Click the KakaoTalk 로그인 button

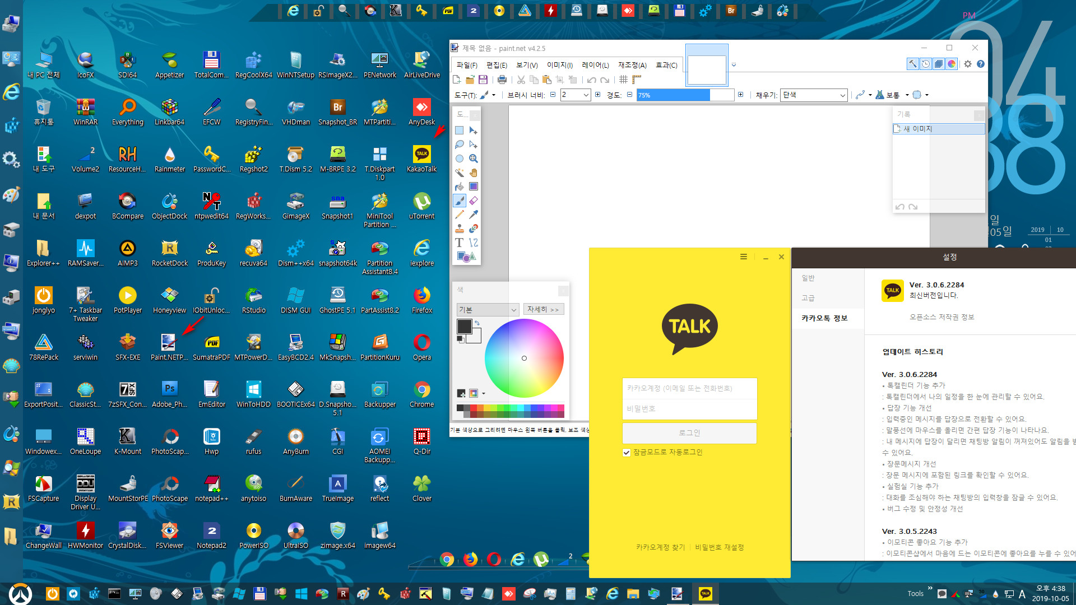point(689,433)
